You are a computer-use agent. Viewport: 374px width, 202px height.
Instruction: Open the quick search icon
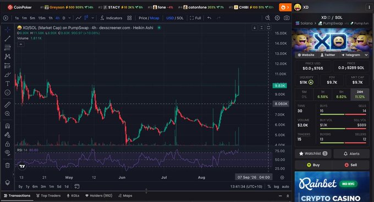268,18
